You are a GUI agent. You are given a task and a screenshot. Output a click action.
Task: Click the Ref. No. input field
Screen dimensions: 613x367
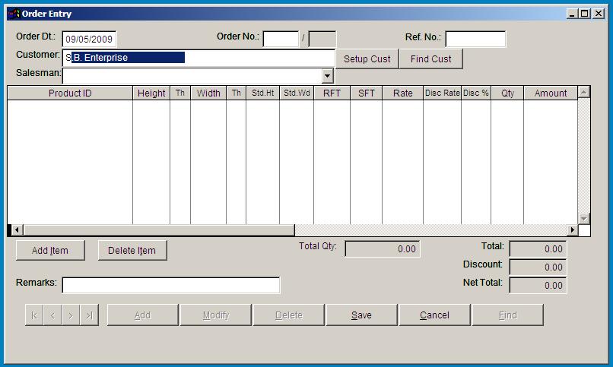pos(475,40)
